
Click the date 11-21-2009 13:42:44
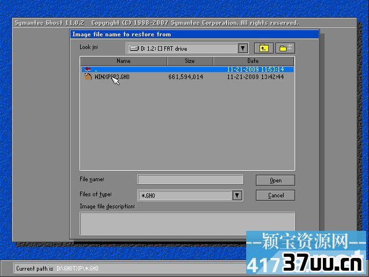(x=255, y=77)
